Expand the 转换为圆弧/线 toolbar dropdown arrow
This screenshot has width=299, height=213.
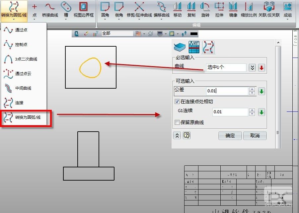(x=14, y=20)
